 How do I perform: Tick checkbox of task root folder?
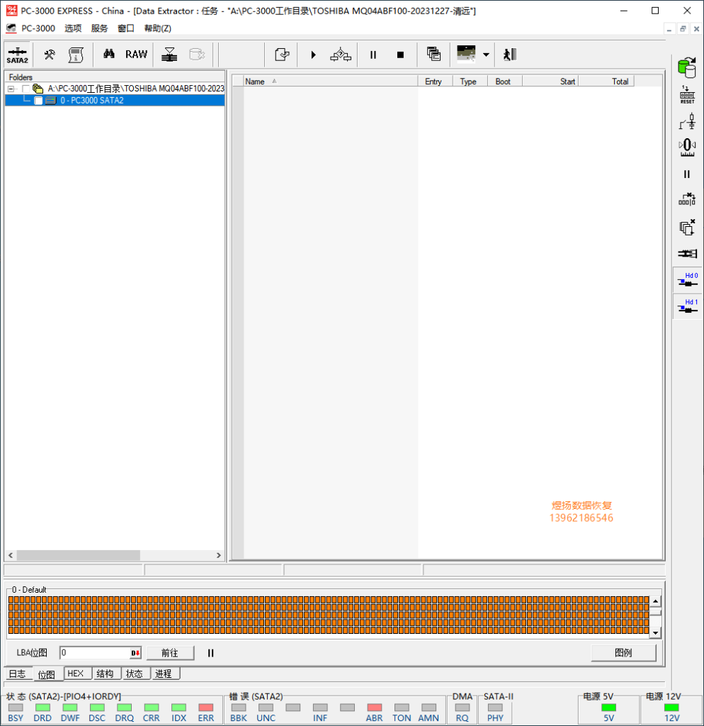click(x=26, y=89)
